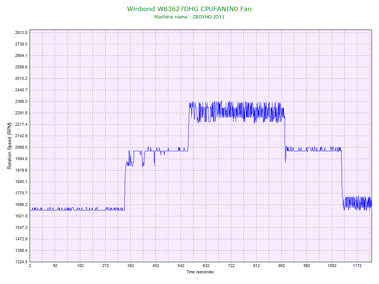Click the 'Time (seconds)' axis label

pos(200,272)
